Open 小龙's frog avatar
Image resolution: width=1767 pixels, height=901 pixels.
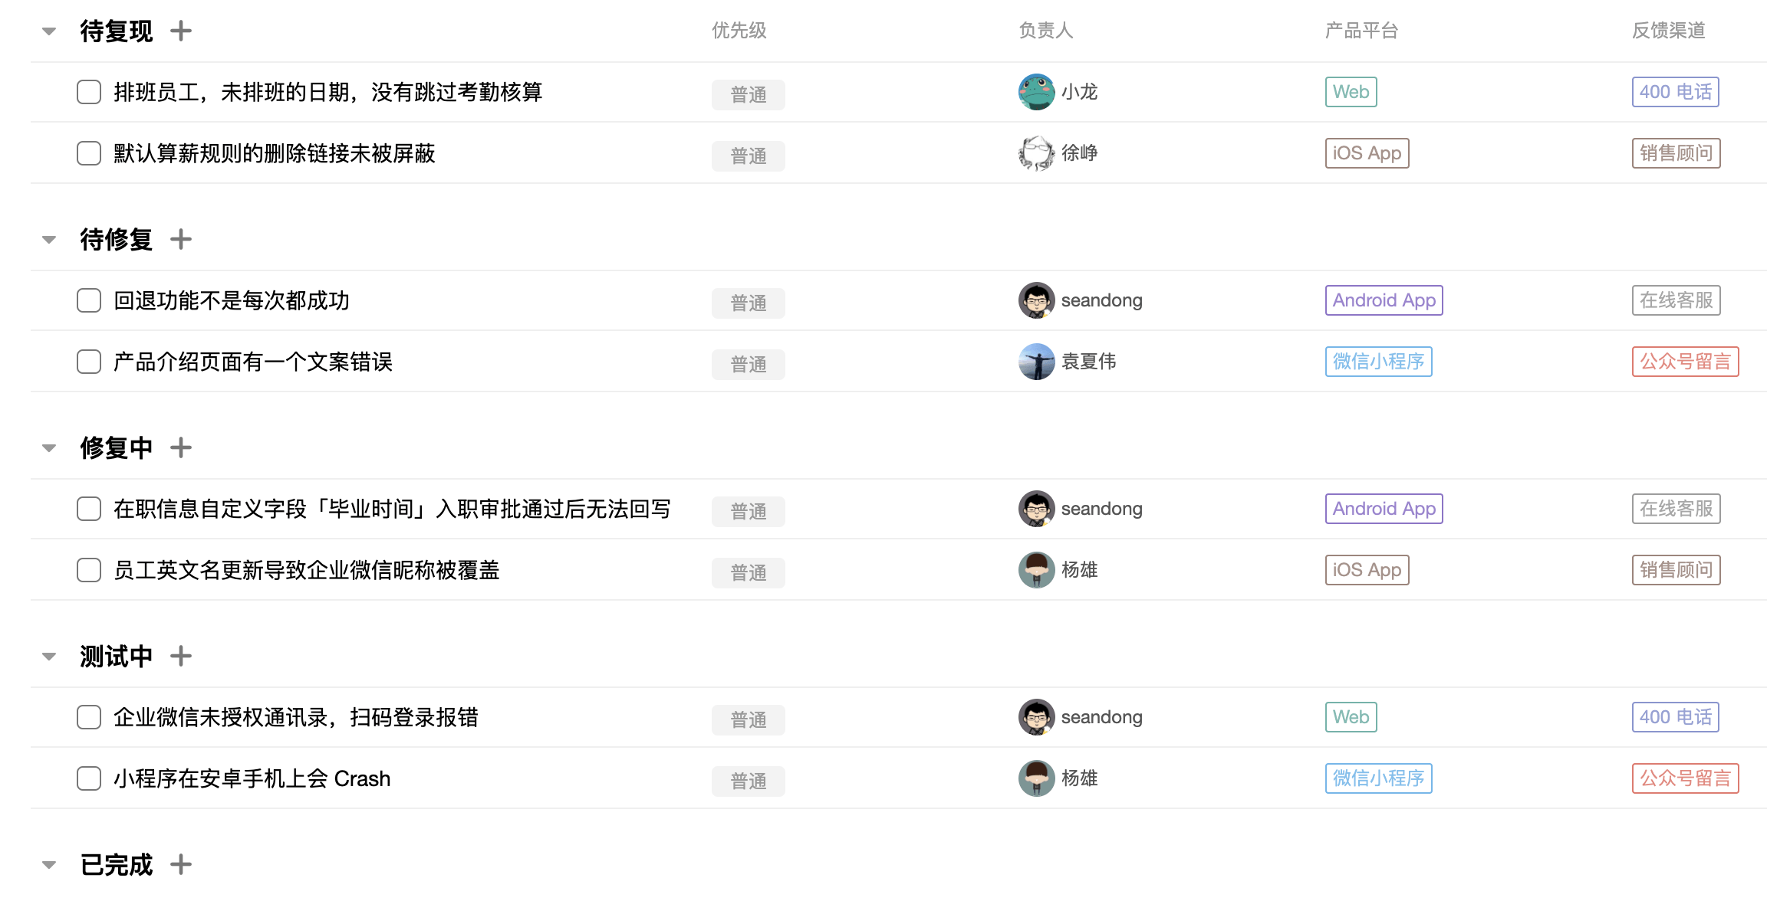pyautogui.click(x=1036, y=92)
